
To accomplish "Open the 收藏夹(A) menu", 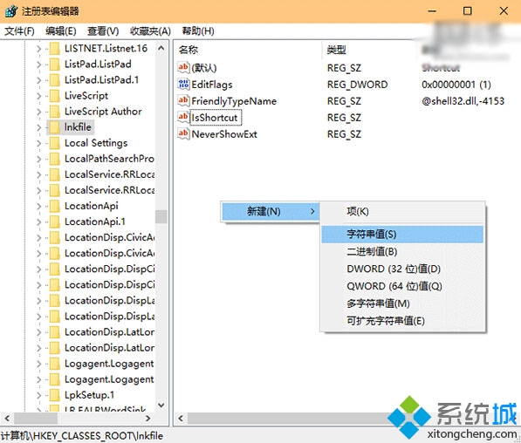I will [x=150, y=31].
